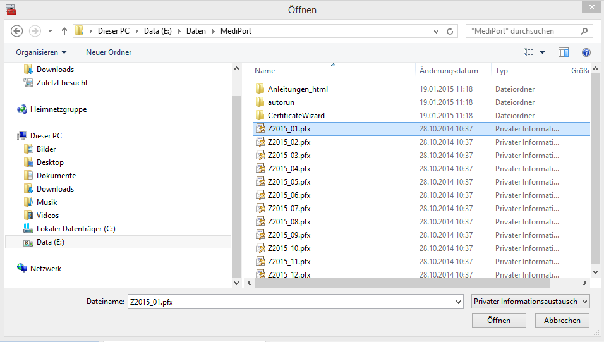The width and height of the screenshot is (604, 342).
Task: Sort by Änderungsdatum column header
Action: (x=449, y=71)
